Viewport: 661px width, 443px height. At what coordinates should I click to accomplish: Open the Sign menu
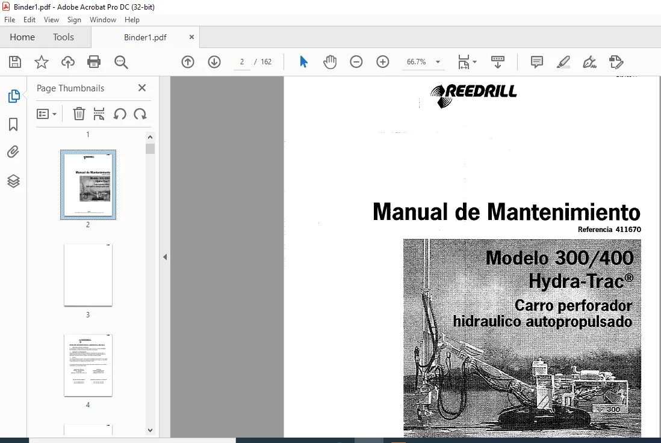click(74, 20)
